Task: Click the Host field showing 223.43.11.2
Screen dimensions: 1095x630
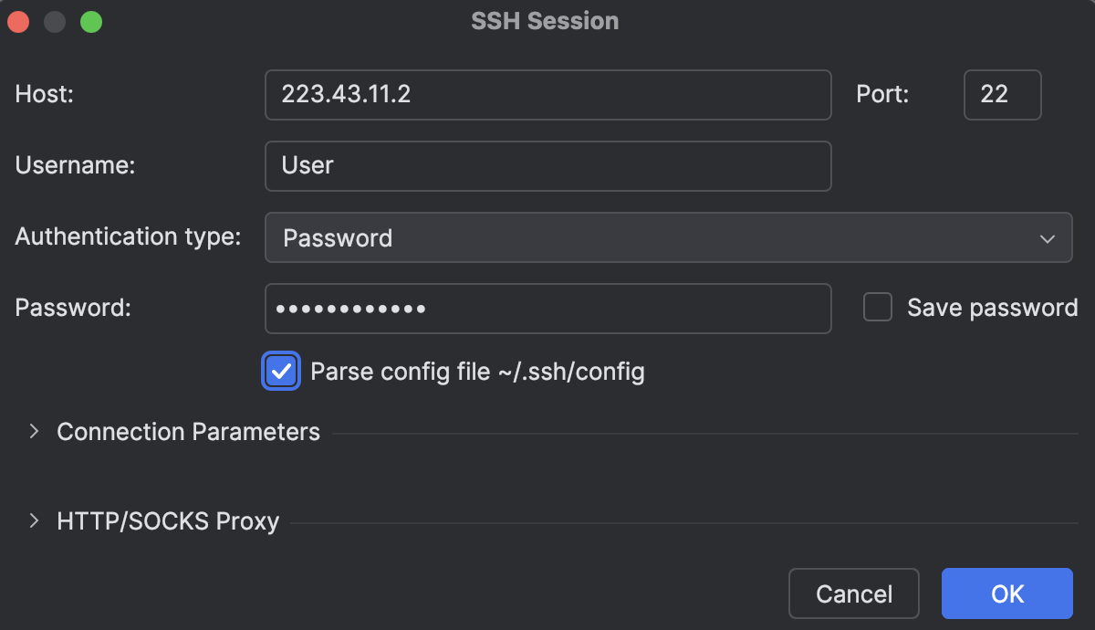Action: [547, 95]
